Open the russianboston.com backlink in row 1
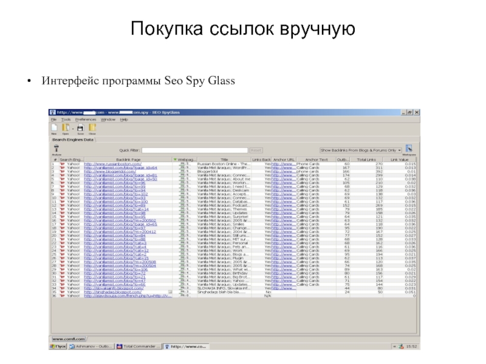This screenshot has height=364, width=486. click(x=112, y=164)
